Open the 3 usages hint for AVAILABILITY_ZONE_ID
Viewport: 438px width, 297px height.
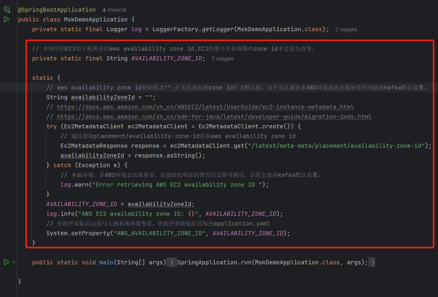point(222,59)
